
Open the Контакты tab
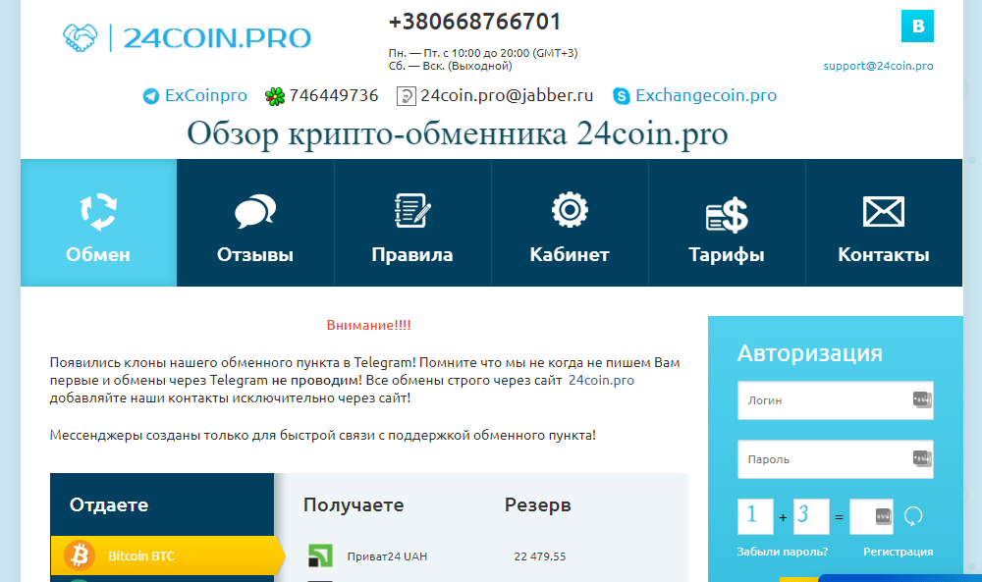pyautogui.click(x=884, y=223)
